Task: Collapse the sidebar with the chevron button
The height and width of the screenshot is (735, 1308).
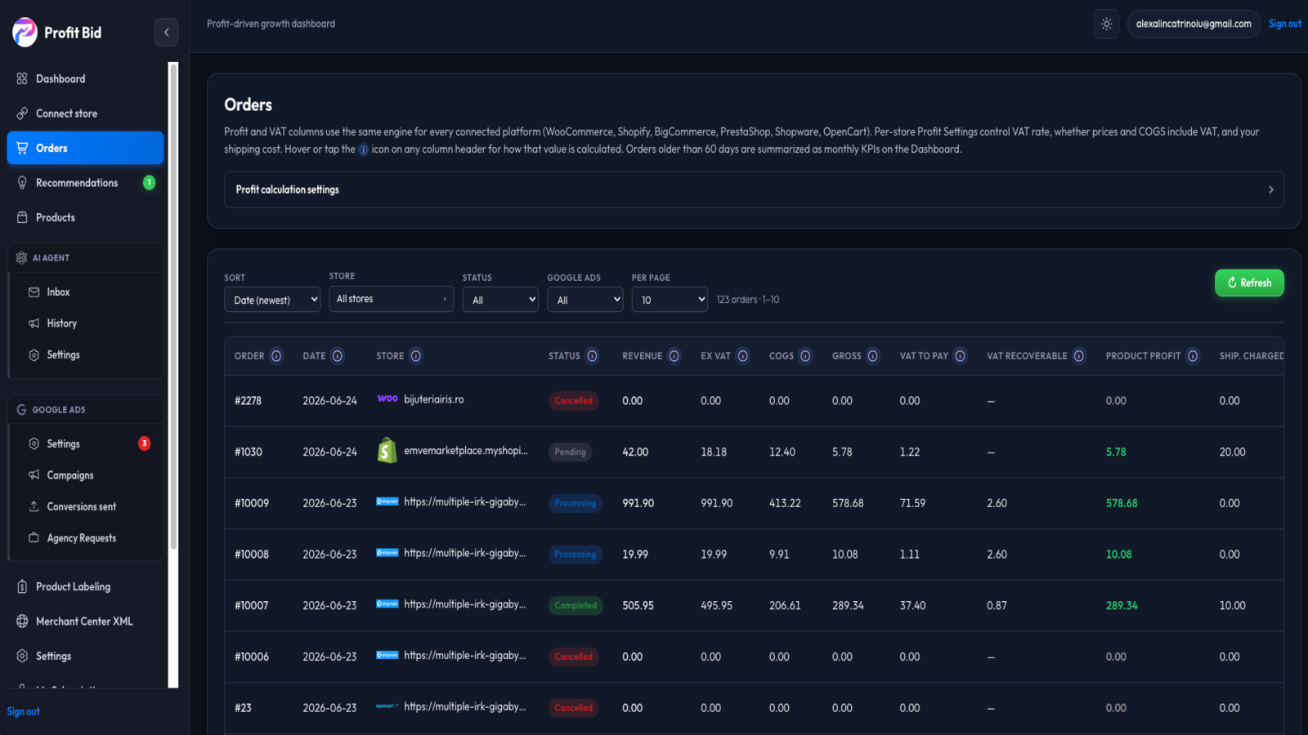Action: (167, 33)
